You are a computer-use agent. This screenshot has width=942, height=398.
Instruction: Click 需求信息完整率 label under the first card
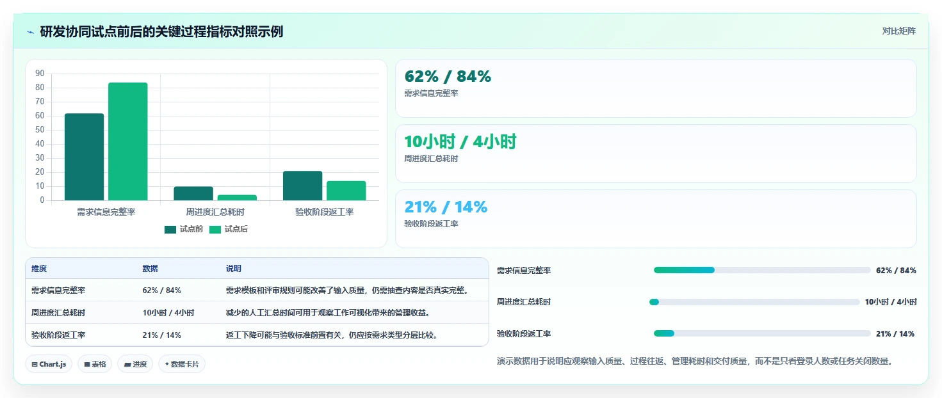(x=431, y=93)
